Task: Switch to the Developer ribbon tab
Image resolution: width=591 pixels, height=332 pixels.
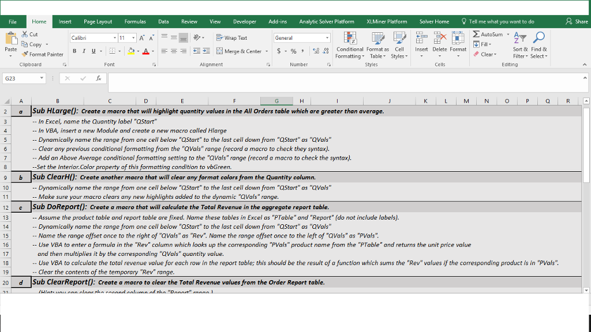Action: pyautogui.click(x=245, y=21)
